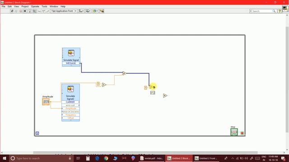Viewport: 289px width, 162px height.
Task: Click the Untitled 2 Block Diagram taskbar button
Action: tap(179, 158)
